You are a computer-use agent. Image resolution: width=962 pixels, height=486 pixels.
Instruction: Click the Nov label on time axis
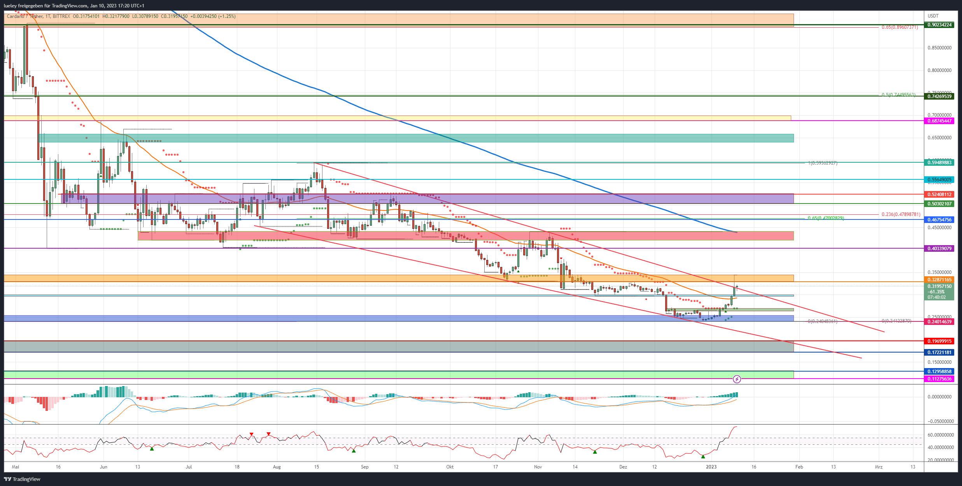click(x=538, y=467)
